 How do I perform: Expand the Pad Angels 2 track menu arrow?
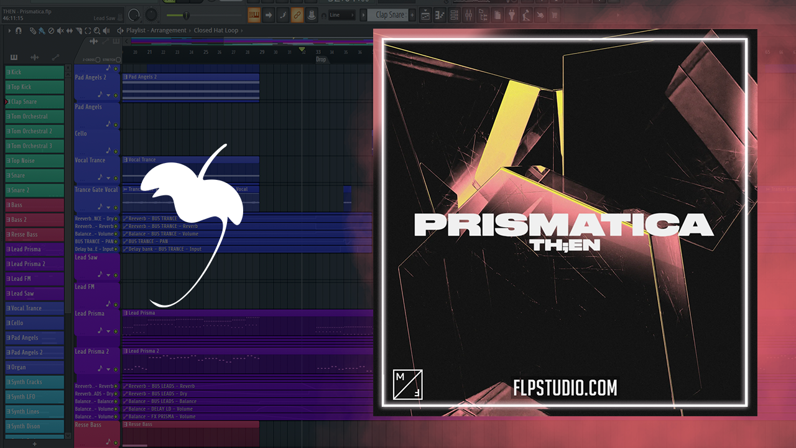tap(108, 95)
